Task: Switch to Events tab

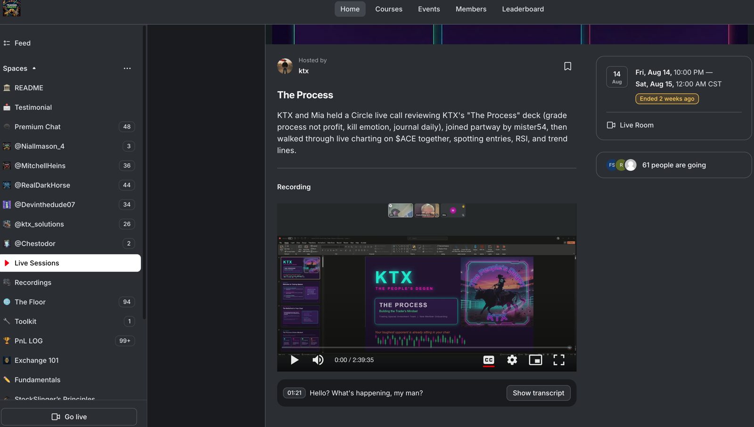Action: point(429,9)
